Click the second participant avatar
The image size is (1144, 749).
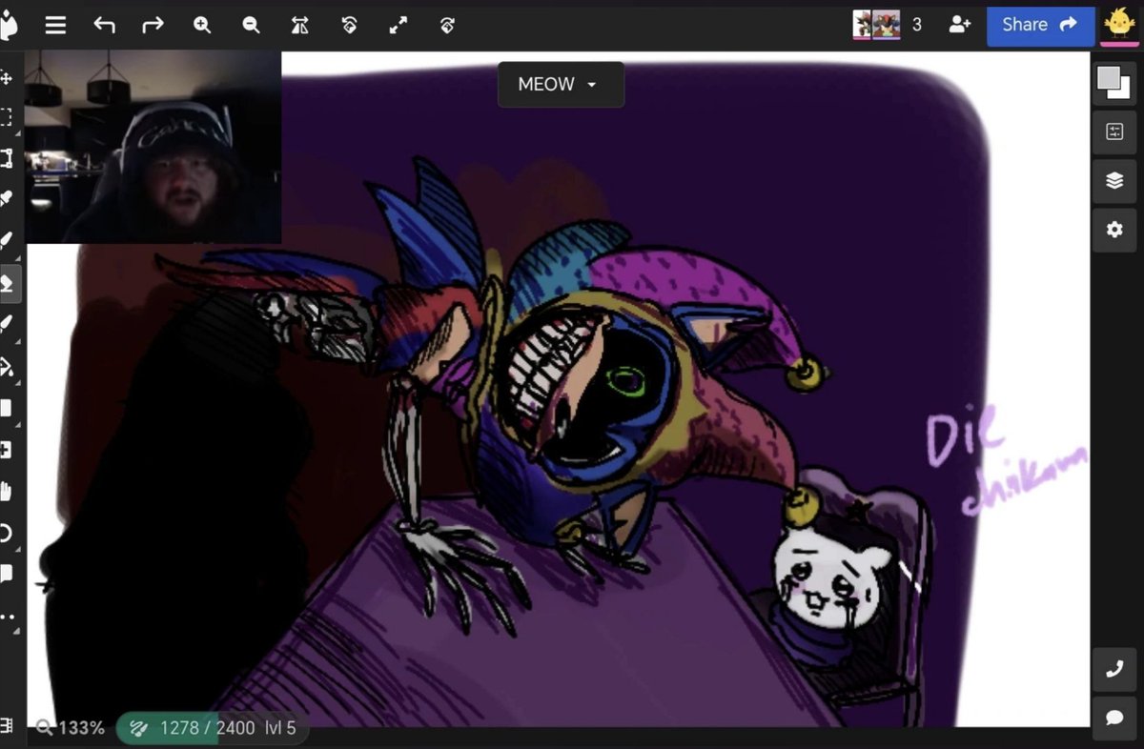coord(887,25)
